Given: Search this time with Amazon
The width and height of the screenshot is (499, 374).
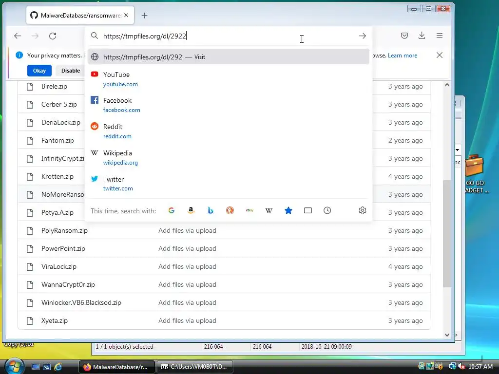Looking at the screenshot, I should coord(191,210).
